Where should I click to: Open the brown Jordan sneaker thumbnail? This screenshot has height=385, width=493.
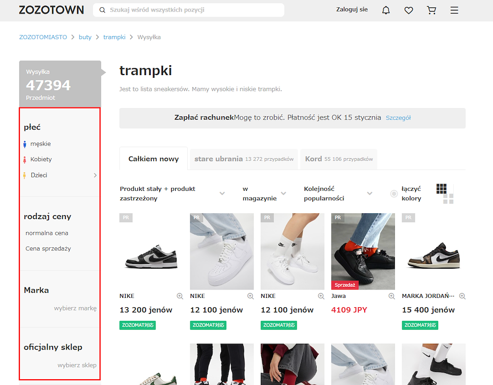coord(434,251)
